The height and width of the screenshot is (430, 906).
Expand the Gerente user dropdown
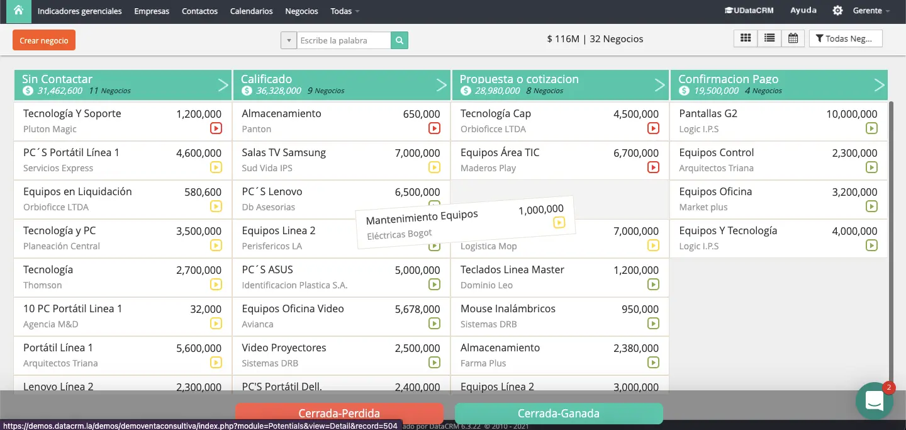click(870, 11)
